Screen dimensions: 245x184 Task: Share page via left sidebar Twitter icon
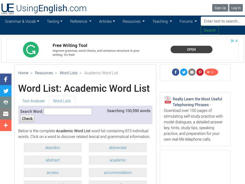pyautogui.click(x=6, y=91)
